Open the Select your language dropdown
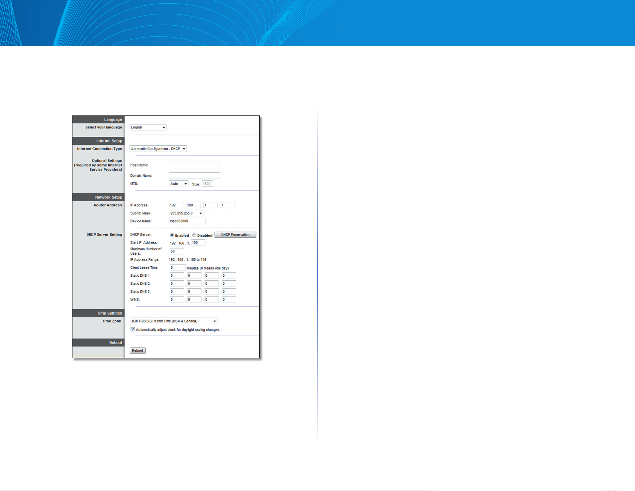The height and width of the screenshot is (491, 635). click(x=148, y=127)
